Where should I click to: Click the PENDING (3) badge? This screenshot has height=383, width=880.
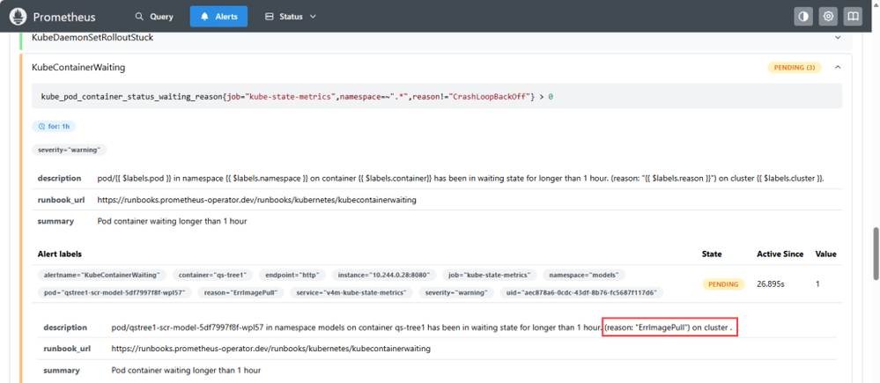(x=795, y=68)
